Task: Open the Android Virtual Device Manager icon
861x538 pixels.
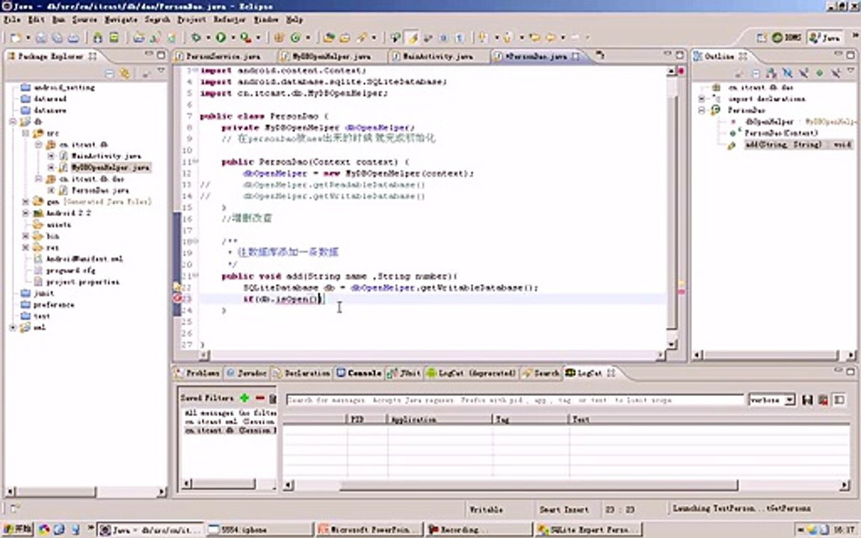Action: click(114, 37)
